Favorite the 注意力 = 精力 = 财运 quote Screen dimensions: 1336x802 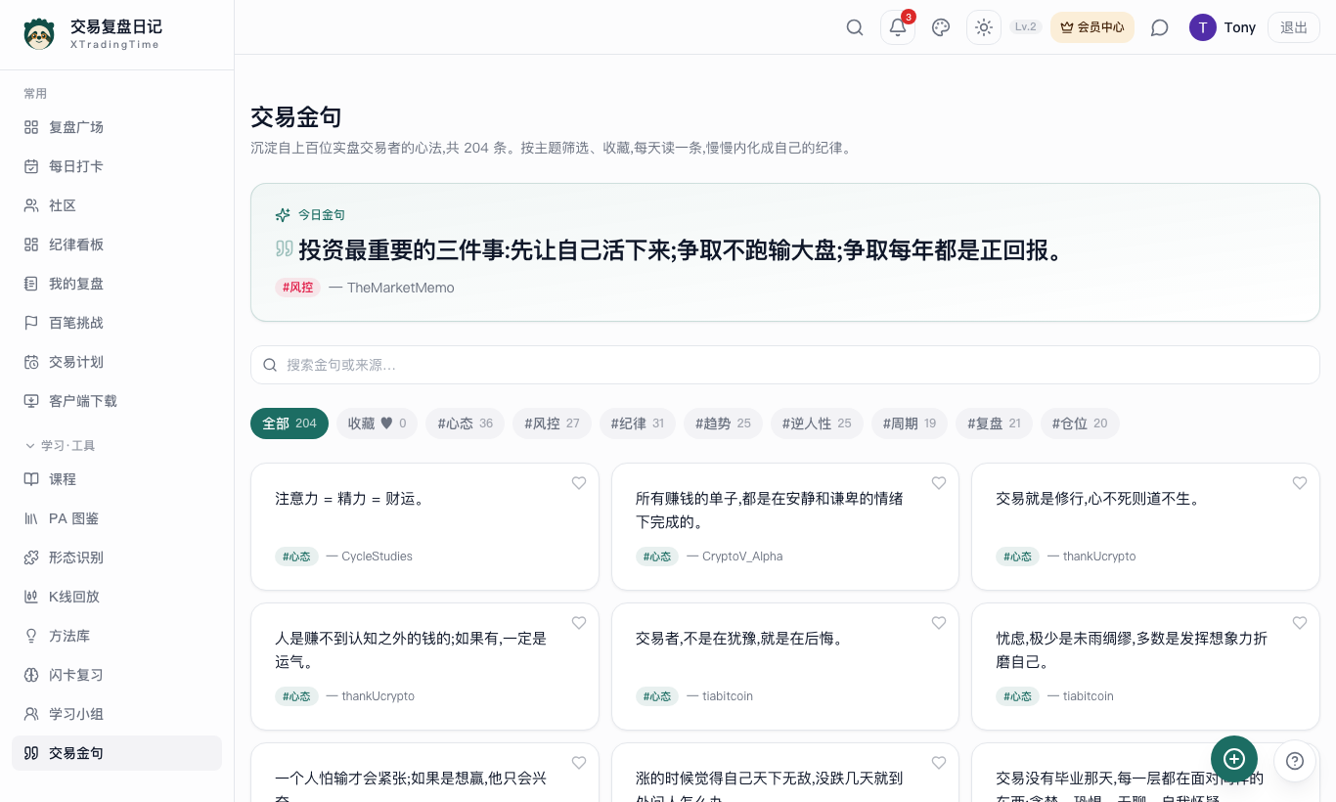579,483
